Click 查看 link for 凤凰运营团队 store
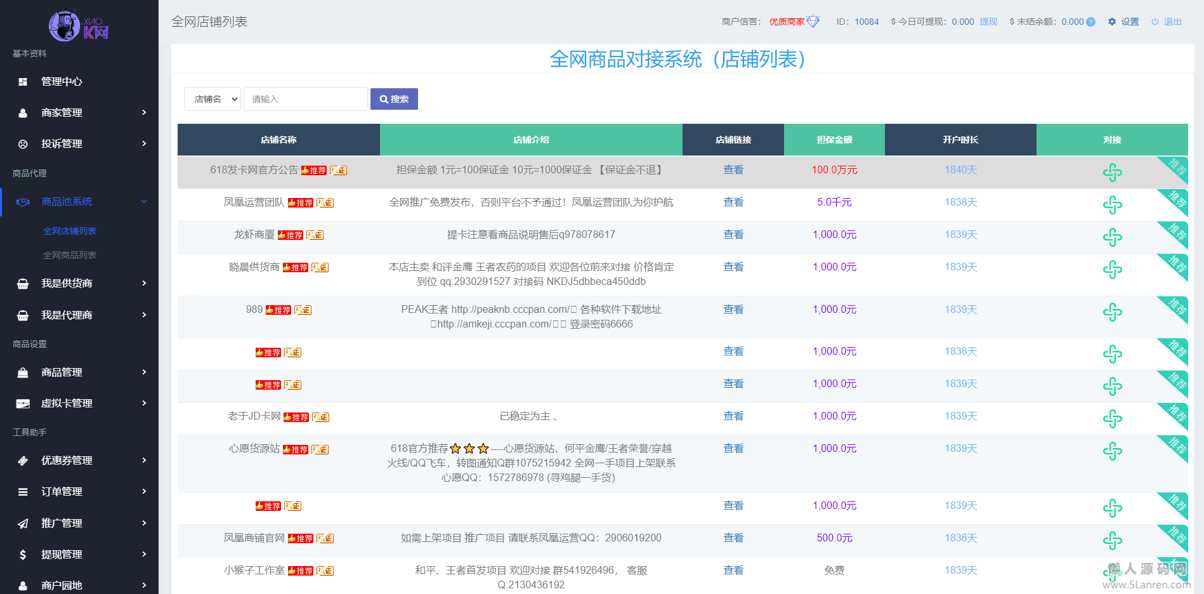Screen dimensions: 1204x594 [x=733, y=202]
